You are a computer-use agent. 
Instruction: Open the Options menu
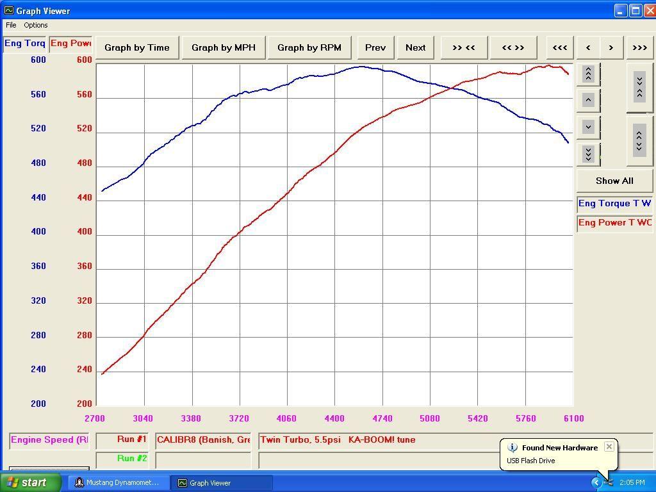35,25
